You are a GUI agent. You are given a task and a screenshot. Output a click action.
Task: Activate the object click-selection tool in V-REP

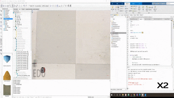[13, 6]
